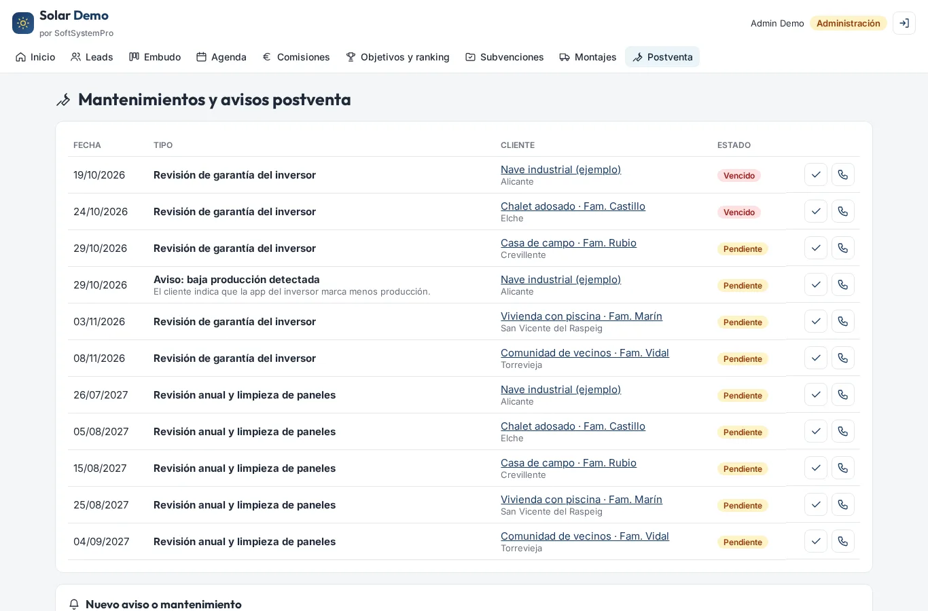Call client for the baja producción aviso

843,284
